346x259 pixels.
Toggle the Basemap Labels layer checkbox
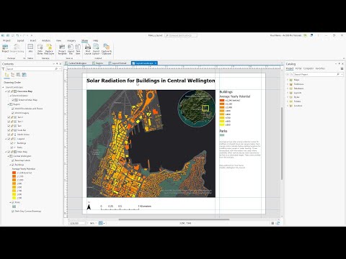tap(13, 160)
